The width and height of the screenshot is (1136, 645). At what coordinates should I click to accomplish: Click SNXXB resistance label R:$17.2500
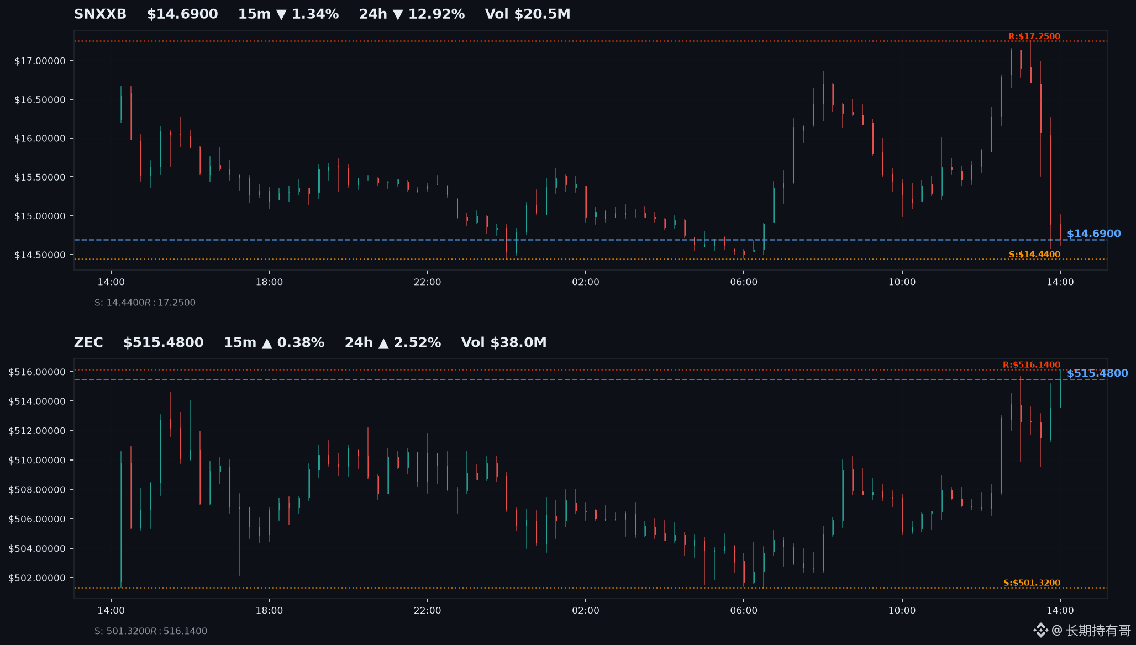[x=1034, y=36]
